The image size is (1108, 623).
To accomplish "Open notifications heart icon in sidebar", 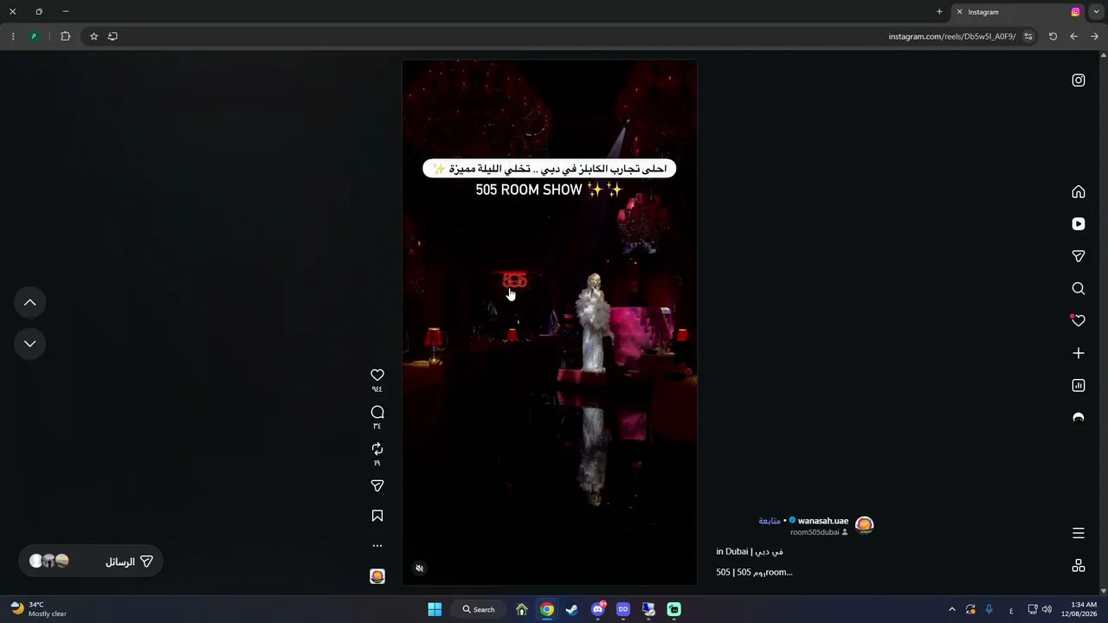I will pos(1079,320).
